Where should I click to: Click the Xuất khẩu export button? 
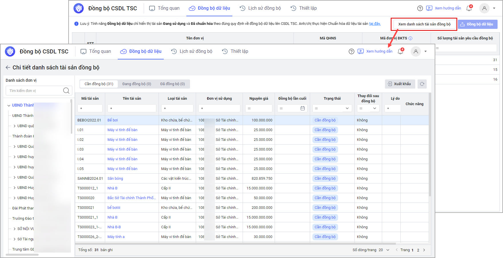(x=400, y=84)
